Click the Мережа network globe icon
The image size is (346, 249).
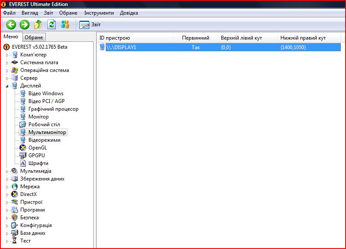(x=15, y=187)
